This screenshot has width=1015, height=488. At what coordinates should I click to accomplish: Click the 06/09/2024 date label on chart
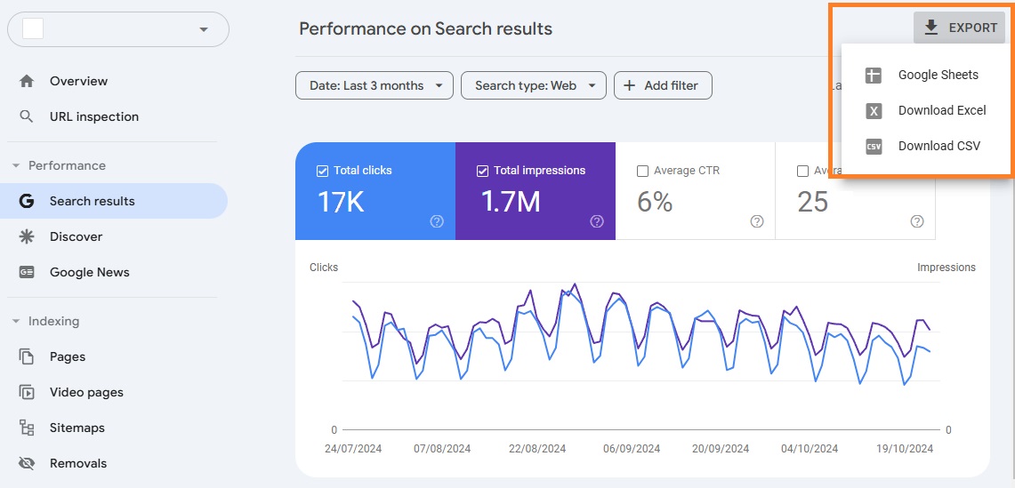[x=631, y=449]
